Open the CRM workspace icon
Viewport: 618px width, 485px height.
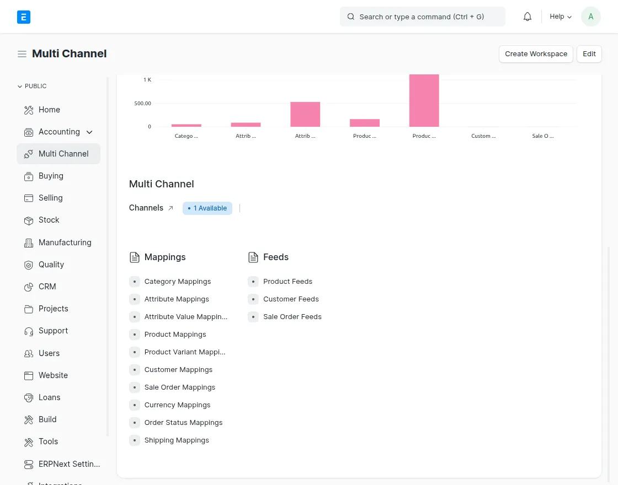click(x=29, y=287)
